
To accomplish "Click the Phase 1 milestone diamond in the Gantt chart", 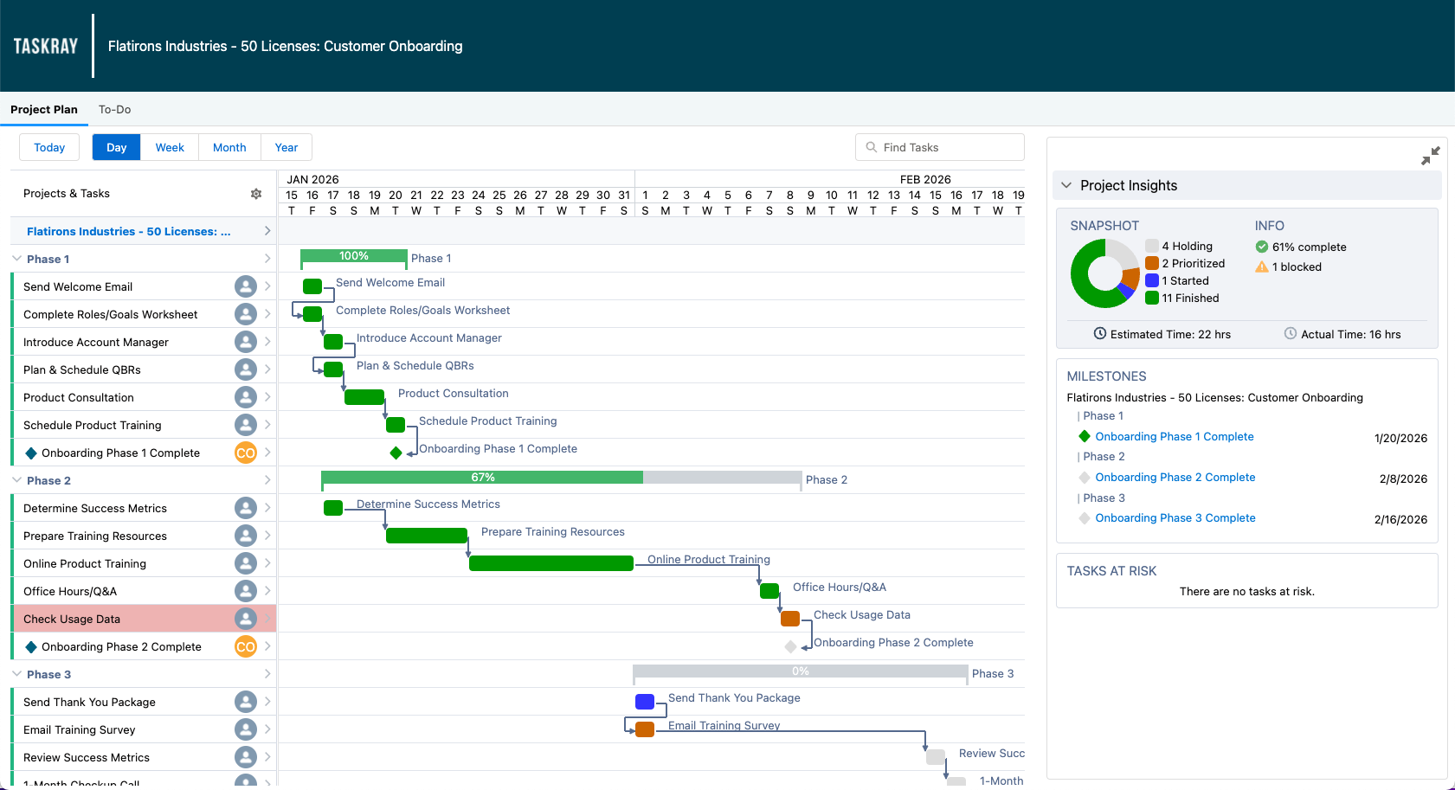I will 396,453.
